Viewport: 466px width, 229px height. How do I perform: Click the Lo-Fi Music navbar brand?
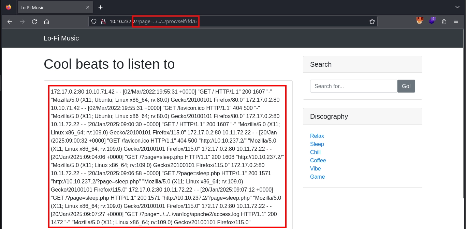(x=61, y=38)
